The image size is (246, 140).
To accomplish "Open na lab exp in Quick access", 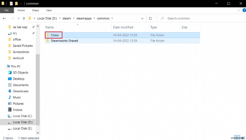I will coord(20,27).
